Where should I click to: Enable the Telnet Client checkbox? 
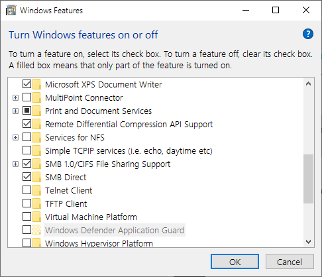tap(27, 190)
